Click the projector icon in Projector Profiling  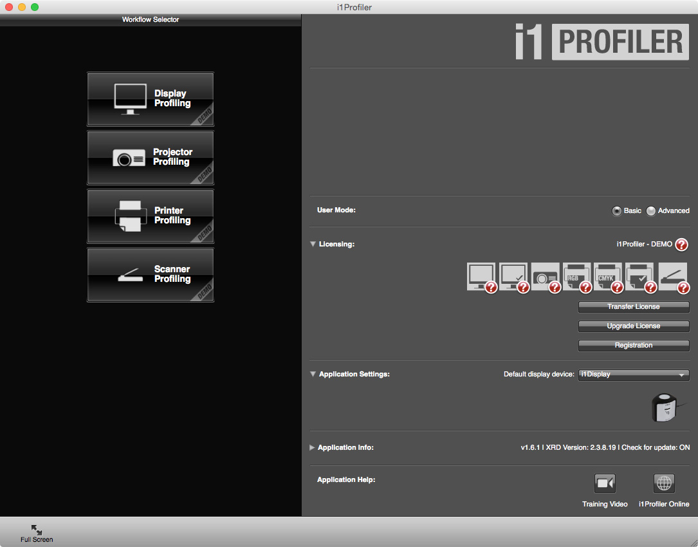pyautogui.click(x=129, y=158)
